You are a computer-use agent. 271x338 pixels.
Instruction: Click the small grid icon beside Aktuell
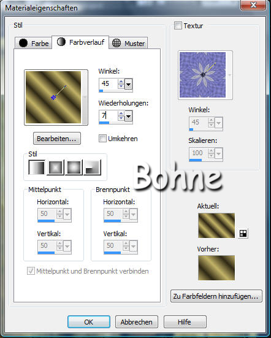[243, 234]
